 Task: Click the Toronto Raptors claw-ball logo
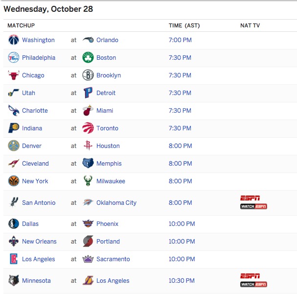pyautogui.click(x=88, y=128)
